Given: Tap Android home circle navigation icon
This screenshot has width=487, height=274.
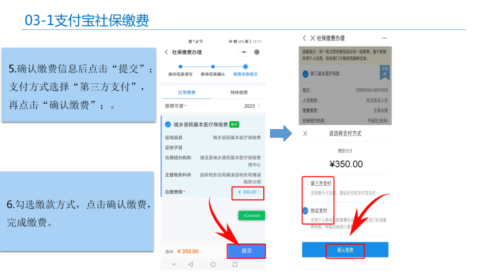Looking at the screenshot, I should (213, 265).
